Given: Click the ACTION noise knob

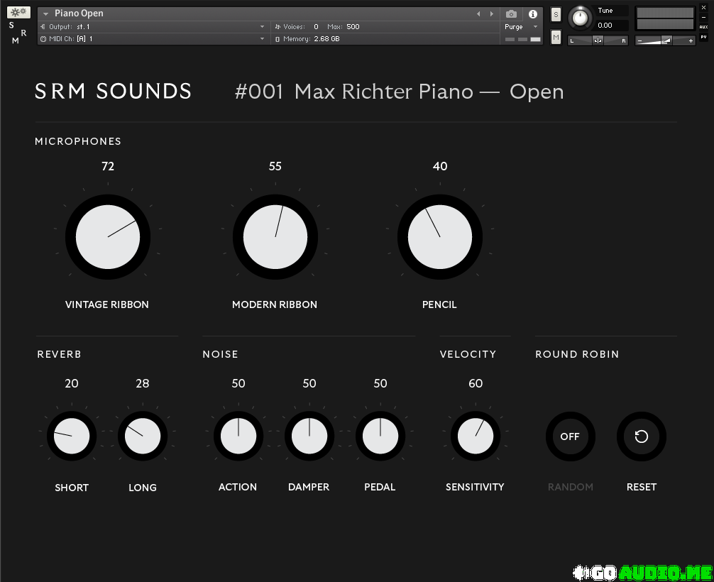Looking at the screenshot, I should (x=238, y=436).
